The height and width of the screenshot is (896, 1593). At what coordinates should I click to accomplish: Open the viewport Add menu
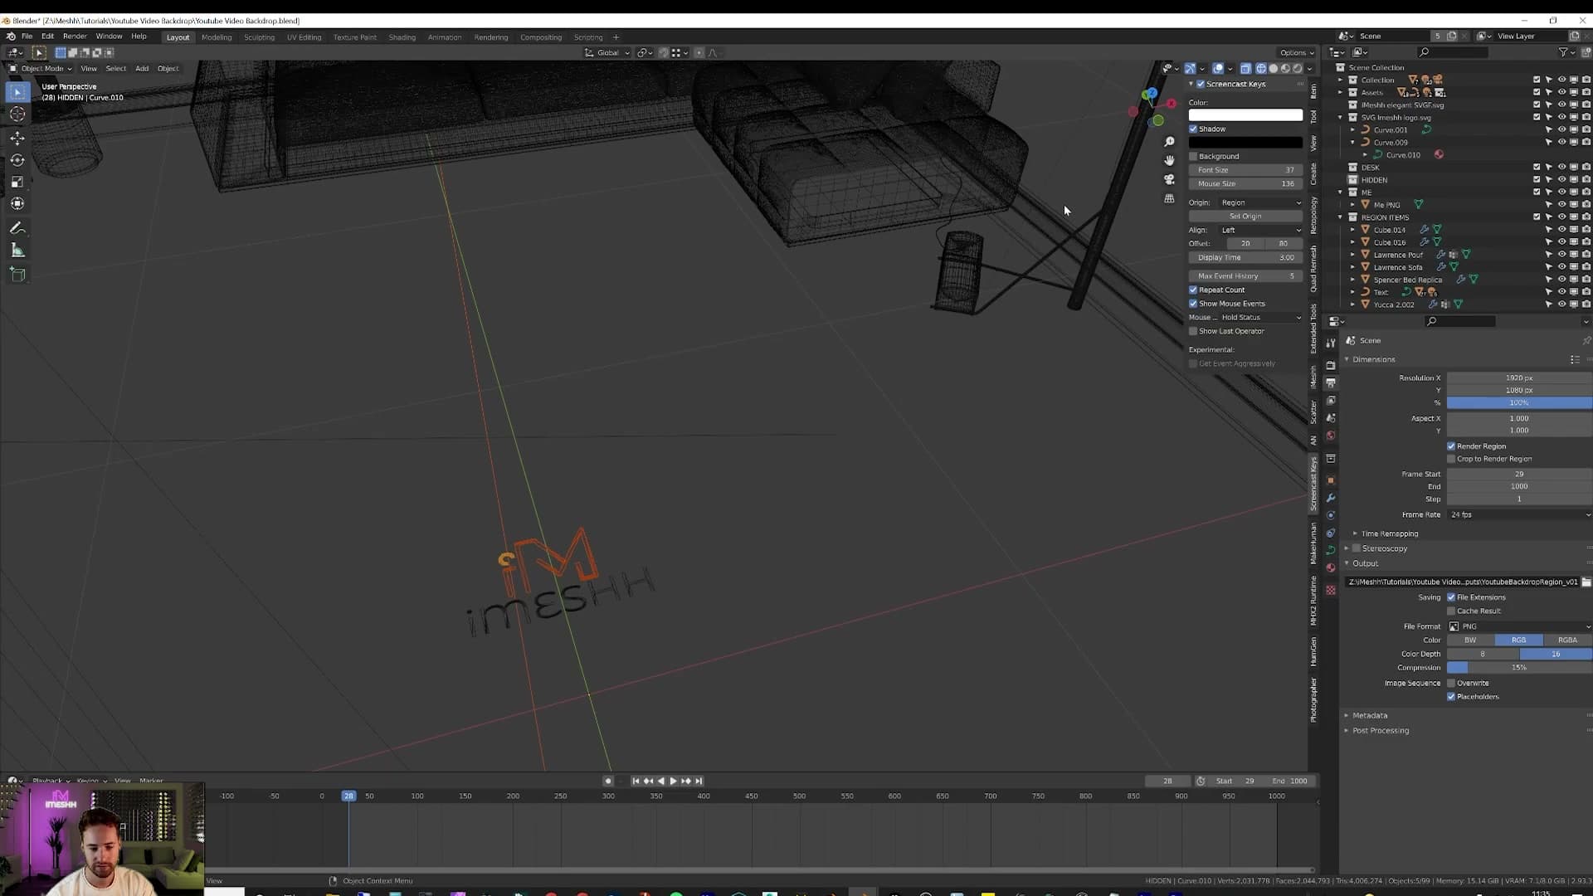pos(142,68)
